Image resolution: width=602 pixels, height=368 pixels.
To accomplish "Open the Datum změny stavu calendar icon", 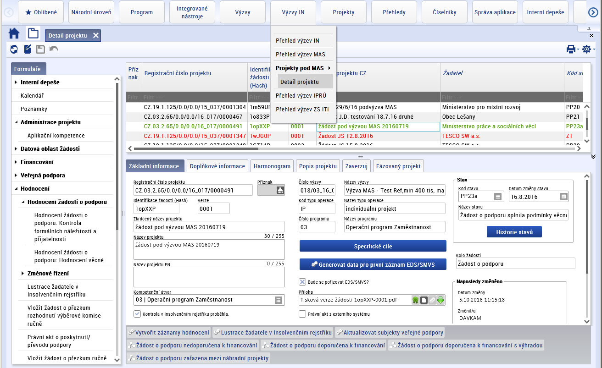I will click(563, 197).
